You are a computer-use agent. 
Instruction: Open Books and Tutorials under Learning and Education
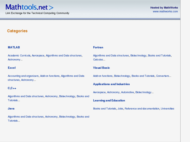pos(105,109)
